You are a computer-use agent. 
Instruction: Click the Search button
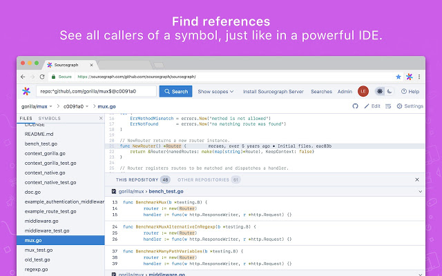click(x=175, y=91)
